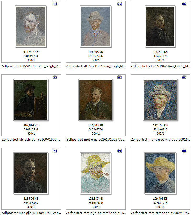Screen dimensions: 196x215
Task: Select the portrait with glass thumbnail
Action: point(96,100)
